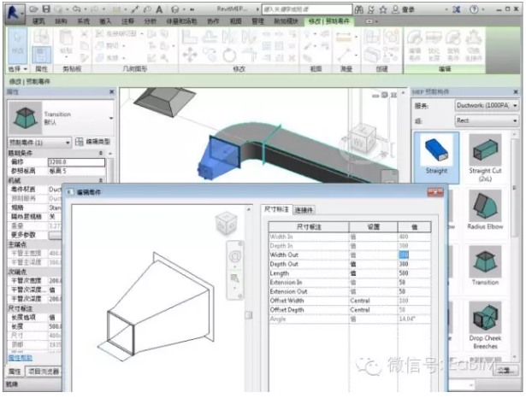Screen dimensions: 526x398
Task: Click the steering wheel in dialog navigation bar
Action: pos(235,256)
